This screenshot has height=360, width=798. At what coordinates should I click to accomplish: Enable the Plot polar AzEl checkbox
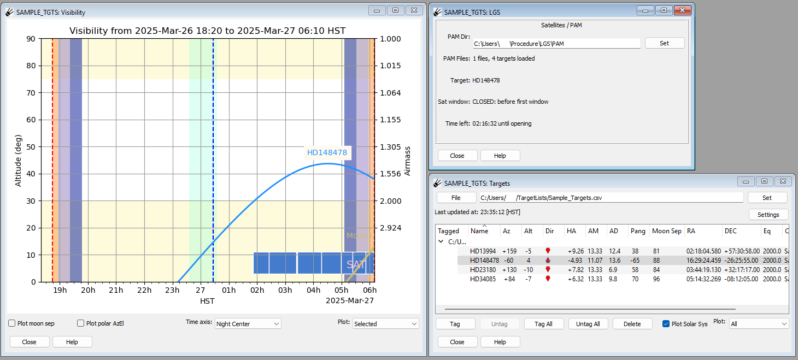coord(81,323)
